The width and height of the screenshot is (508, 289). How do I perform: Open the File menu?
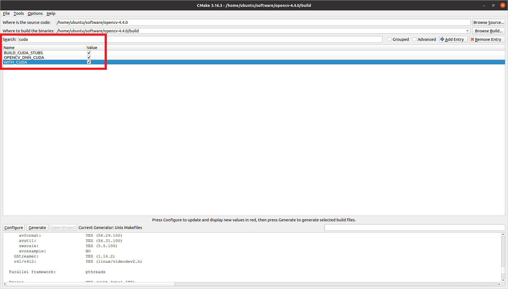[6, 13]
